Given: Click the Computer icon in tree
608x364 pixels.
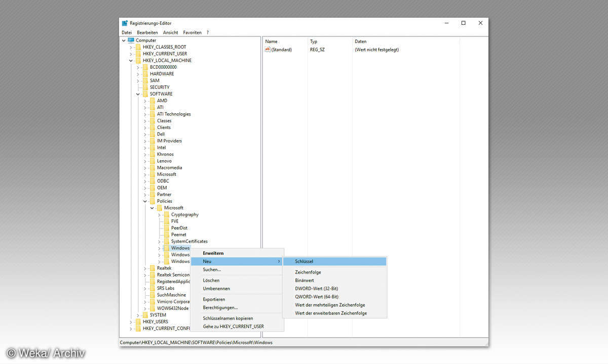Looking at the screenshot, I should (x=131, y=40).
